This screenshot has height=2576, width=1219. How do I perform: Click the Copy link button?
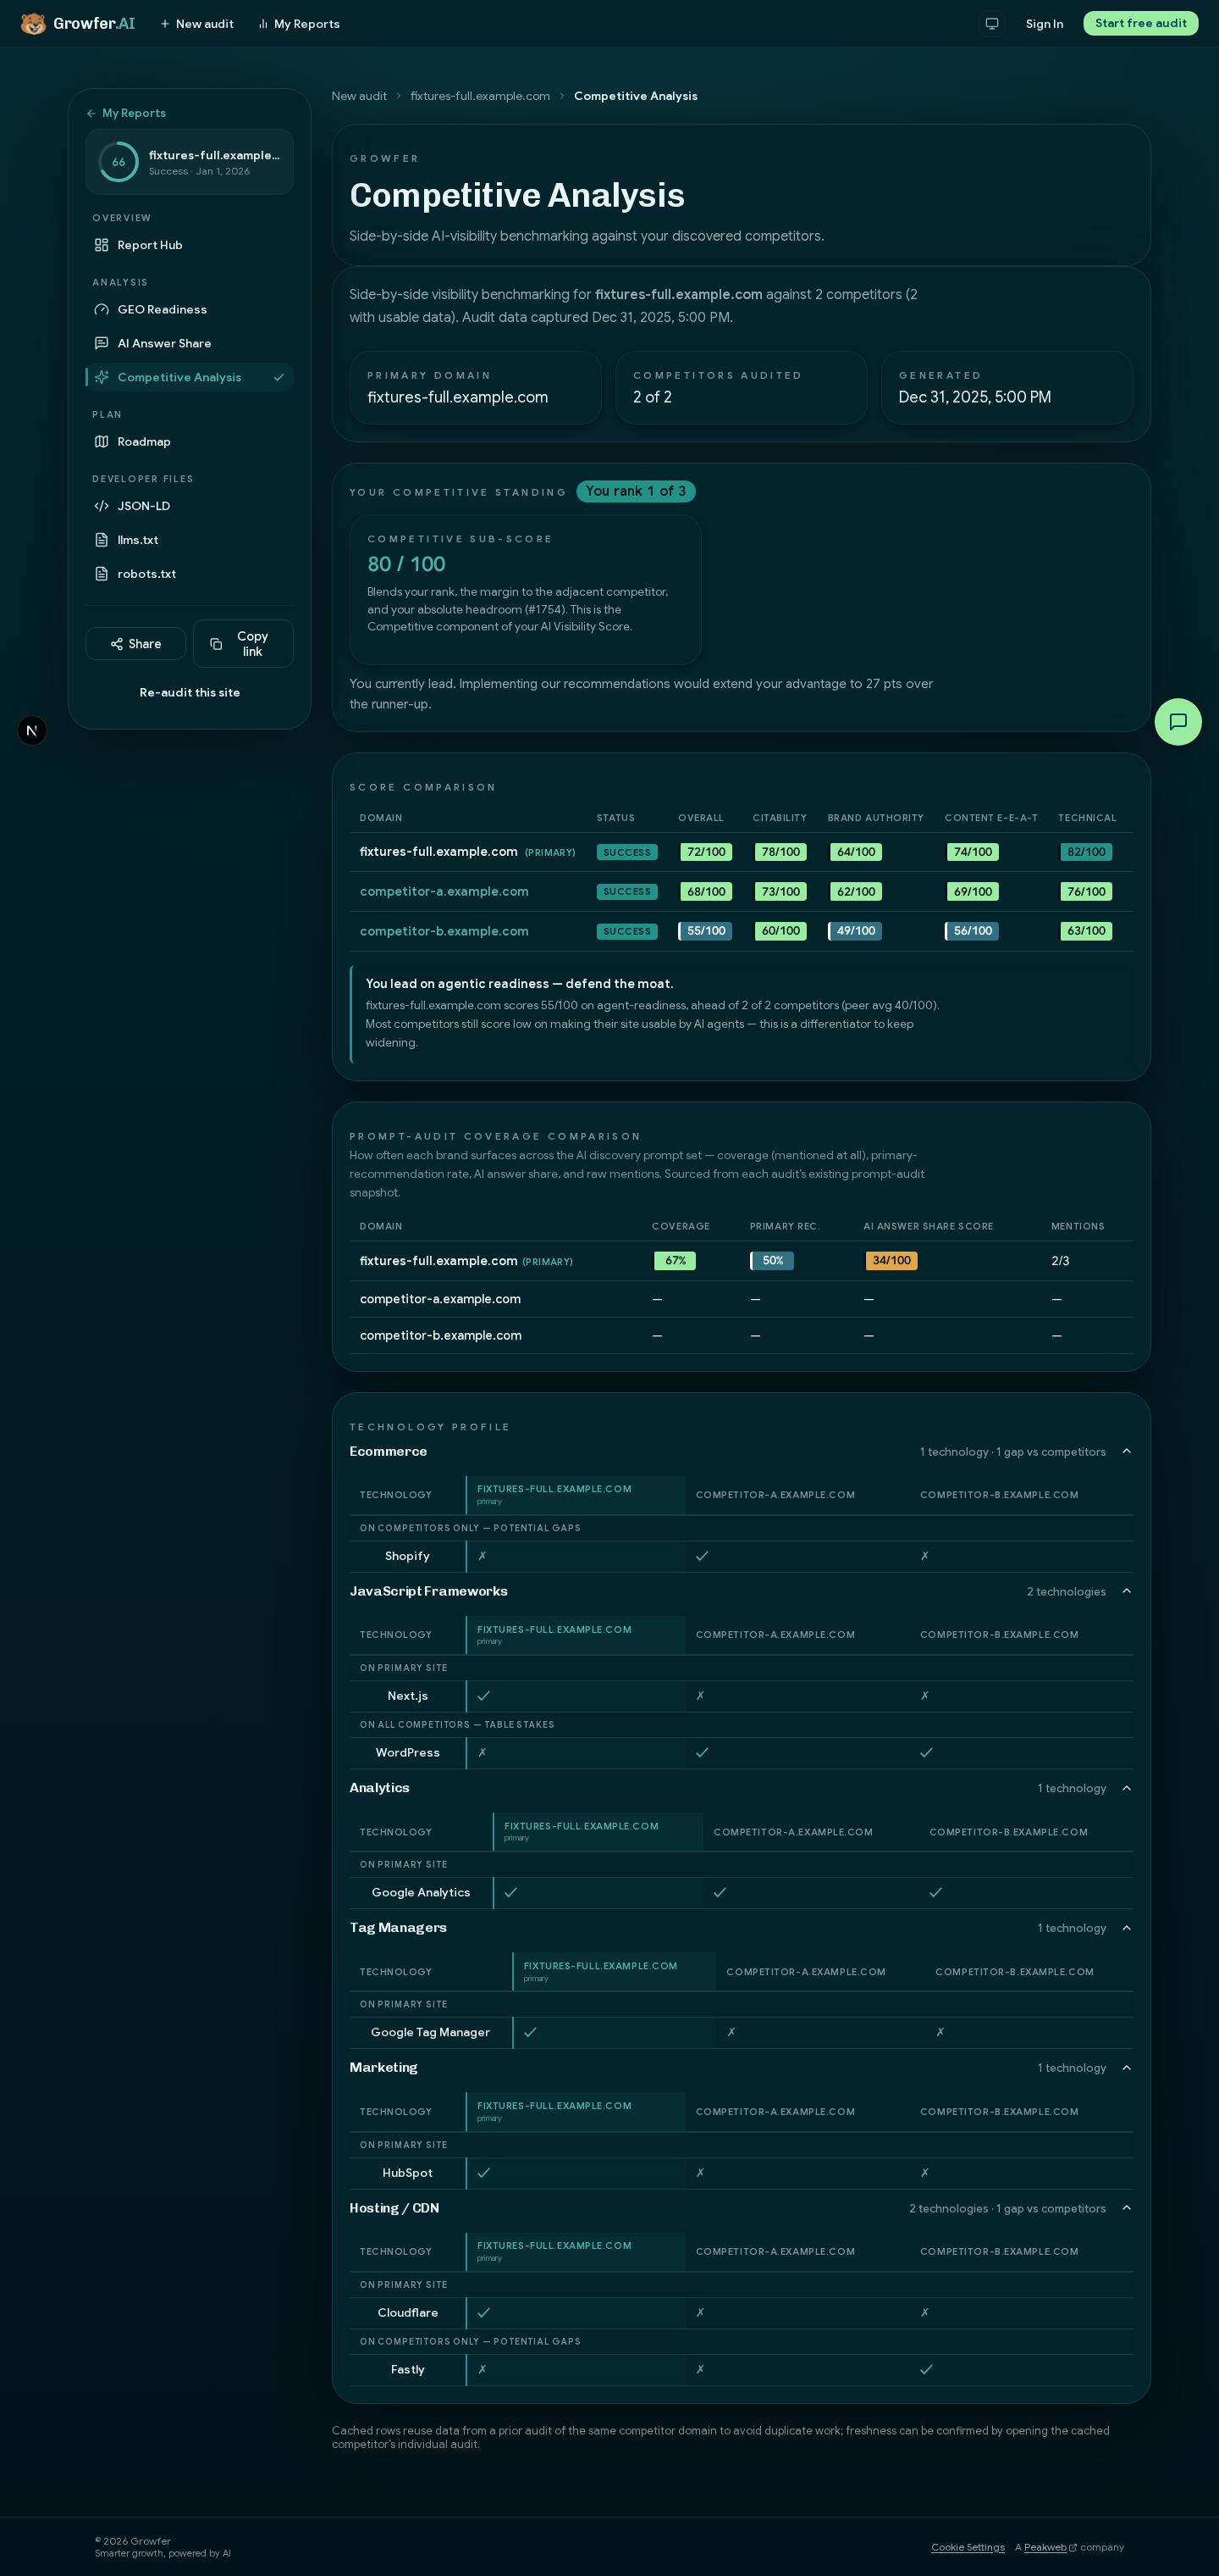point(243,644)
